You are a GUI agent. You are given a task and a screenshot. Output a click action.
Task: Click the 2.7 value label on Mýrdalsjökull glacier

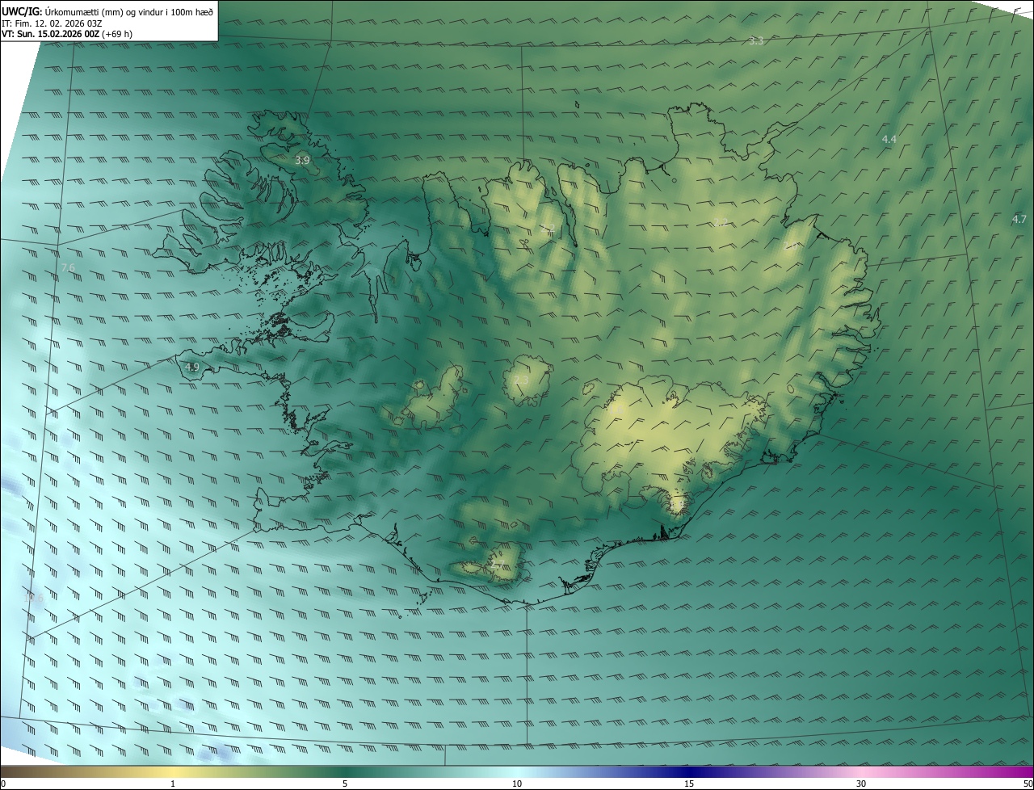point(498,564)
